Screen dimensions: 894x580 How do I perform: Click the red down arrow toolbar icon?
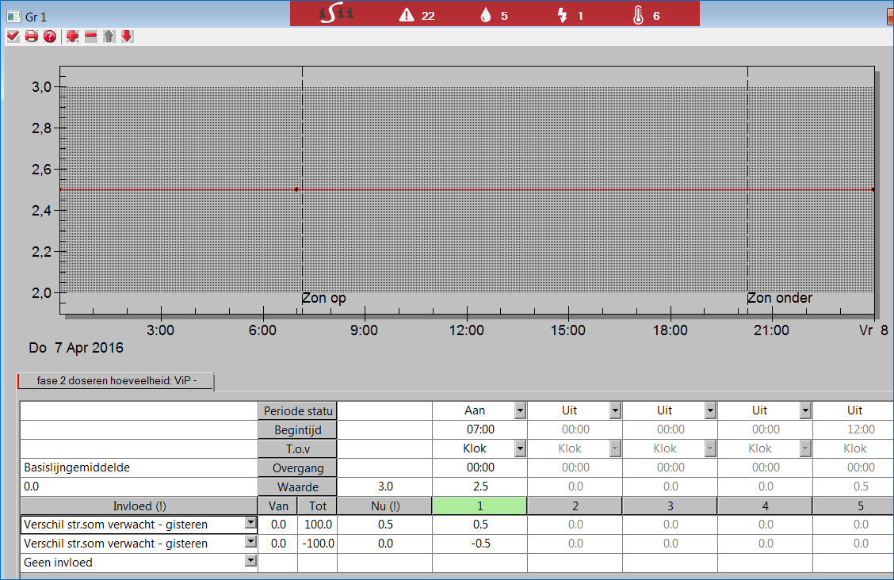coord(127,36)
